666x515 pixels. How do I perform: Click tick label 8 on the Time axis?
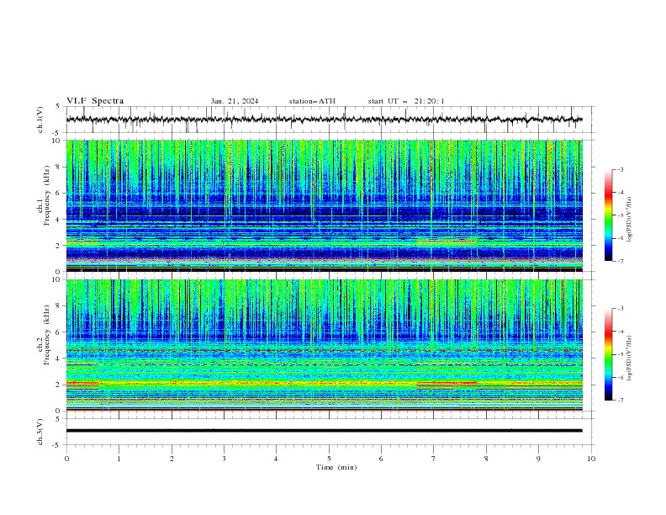pos(486,459)
